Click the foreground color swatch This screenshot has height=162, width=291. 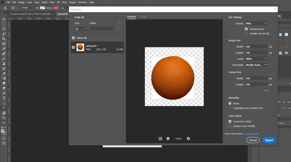[3, 131]
